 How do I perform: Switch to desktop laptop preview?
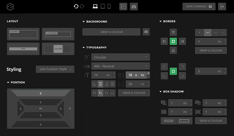[x=95, y=6]
